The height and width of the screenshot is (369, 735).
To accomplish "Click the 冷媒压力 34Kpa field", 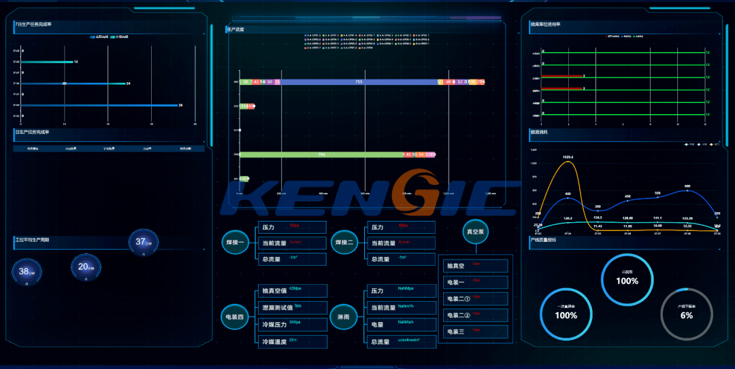I will [293, 325].
